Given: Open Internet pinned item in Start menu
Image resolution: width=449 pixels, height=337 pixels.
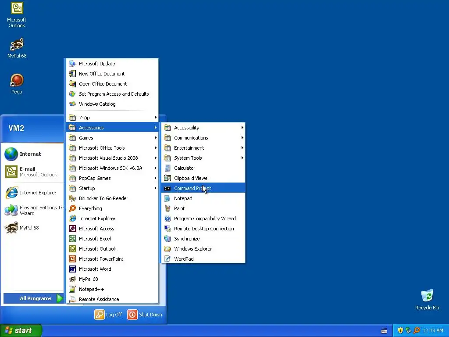Looking at the screenshot, I should (33, 154).
